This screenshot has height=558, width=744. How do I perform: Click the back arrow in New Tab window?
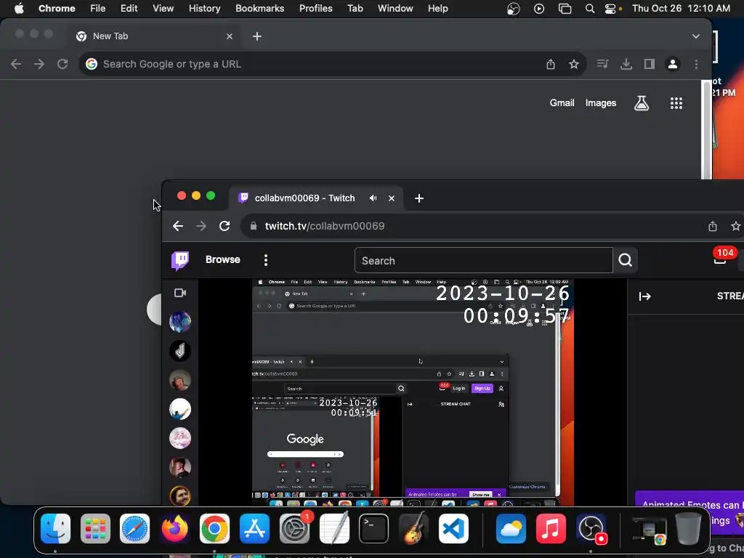point(16,64)
